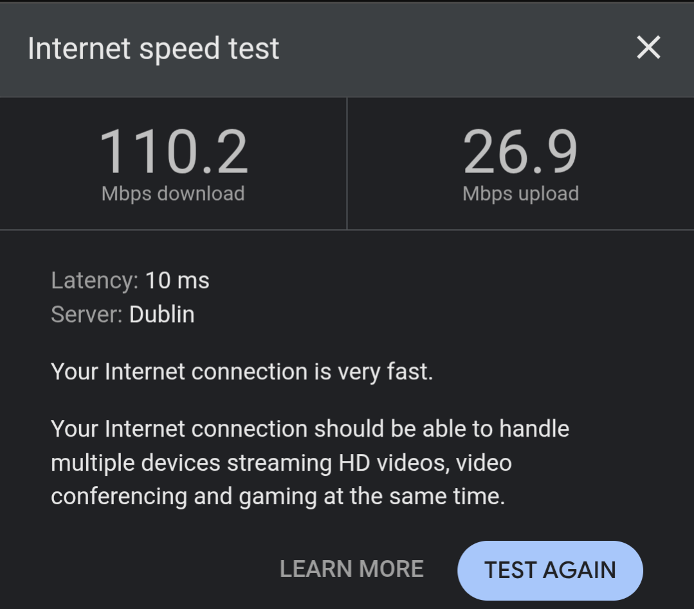Select the 26.9 upload speed value
694x609 pixels.
click(520, 152)
